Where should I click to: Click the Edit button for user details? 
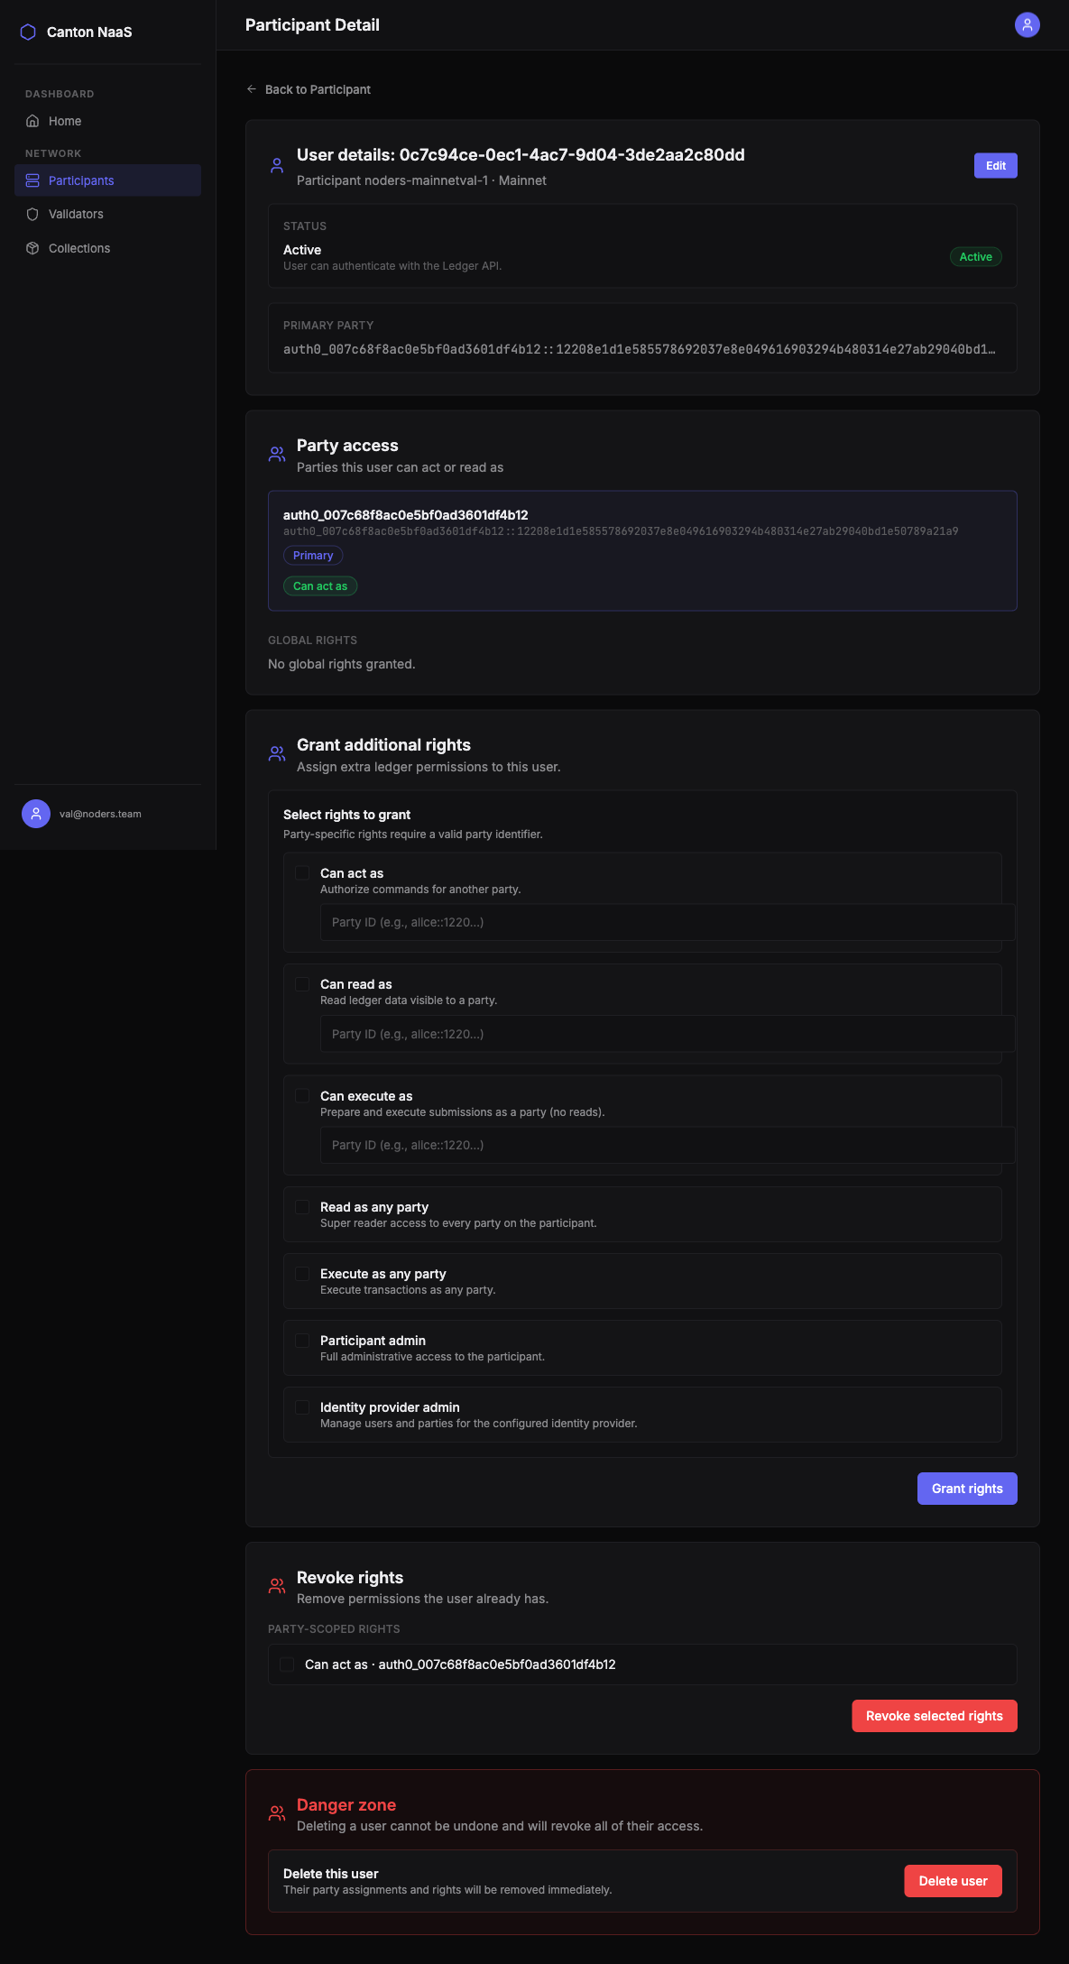click(x=995, y=166)
